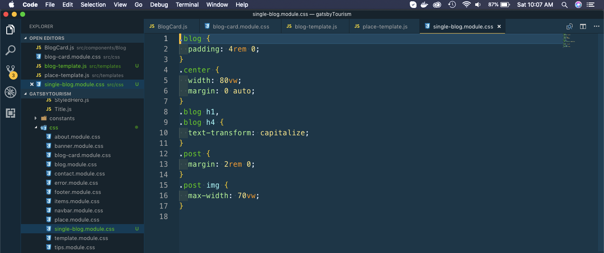The width and height of the screenshot is (604, 253).
Task: Open the Search view in activity bar
Action: tap(10, 51)
